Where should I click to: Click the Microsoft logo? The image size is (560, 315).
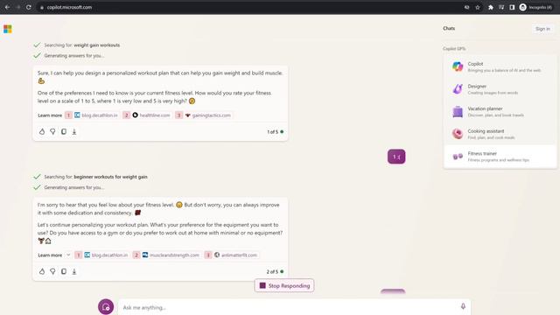[8, 29]
